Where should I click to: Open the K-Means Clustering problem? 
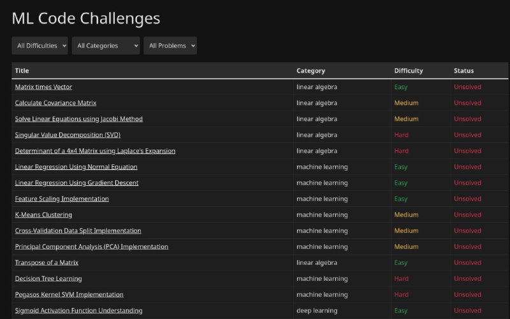click(x=43, y=215)
